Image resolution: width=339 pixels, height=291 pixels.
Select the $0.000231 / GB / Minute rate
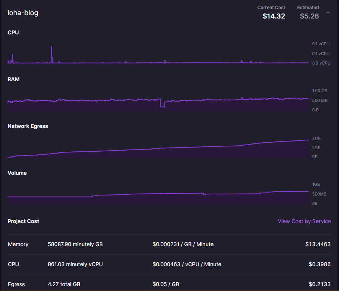pyautogui.click(x=183, y=244)
